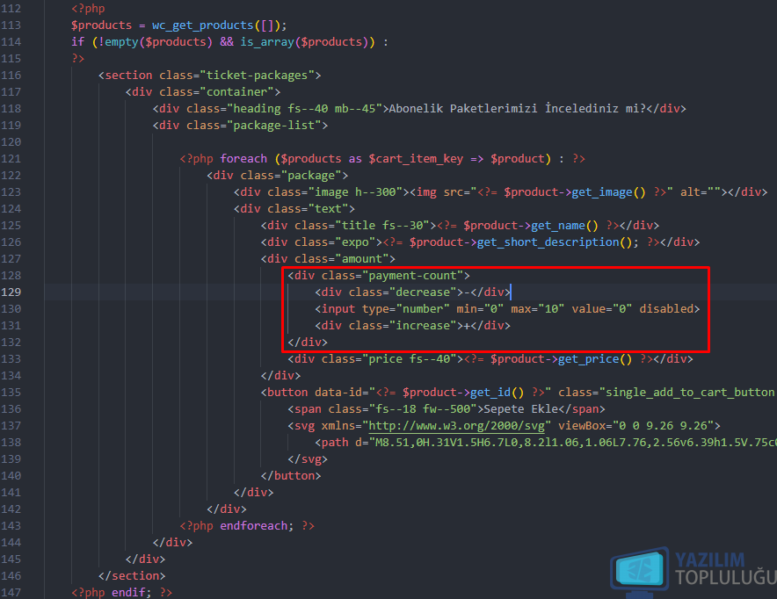
Task: Click the get_name() method call
Action: click(564, 225)
